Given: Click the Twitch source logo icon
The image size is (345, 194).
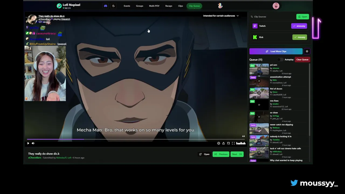Looking at the screenshot, I should pos(255,26).
